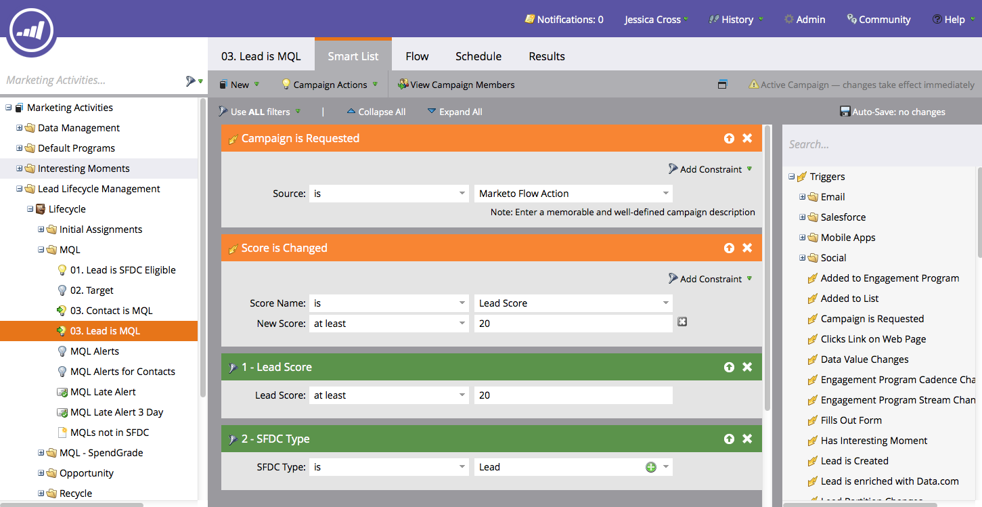Select the Fills Out Form trigger
This screenshot has height=507, width=982.
click(x=851, y=420)
